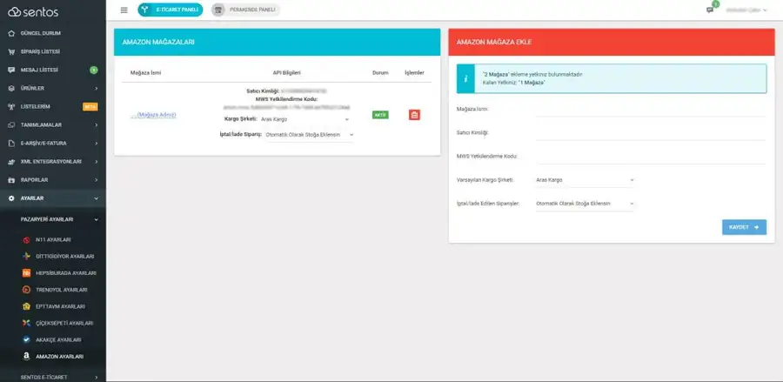
Task: Click the Mağaza Adınız link
Action: [x=153, y=115]
